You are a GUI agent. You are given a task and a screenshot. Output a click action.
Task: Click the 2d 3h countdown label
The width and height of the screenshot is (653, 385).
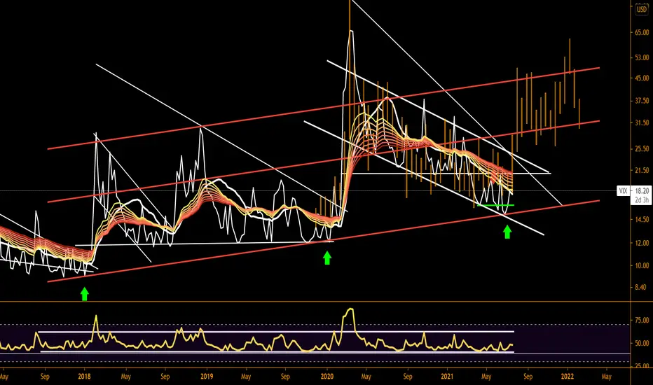click(x=642, y=200)
